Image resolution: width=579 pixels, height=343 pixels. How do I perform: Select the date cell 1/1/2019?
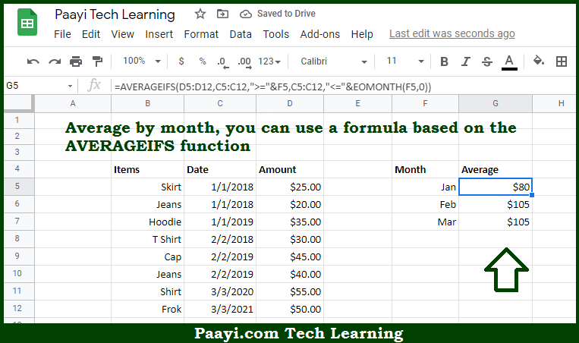click(220, 222)
